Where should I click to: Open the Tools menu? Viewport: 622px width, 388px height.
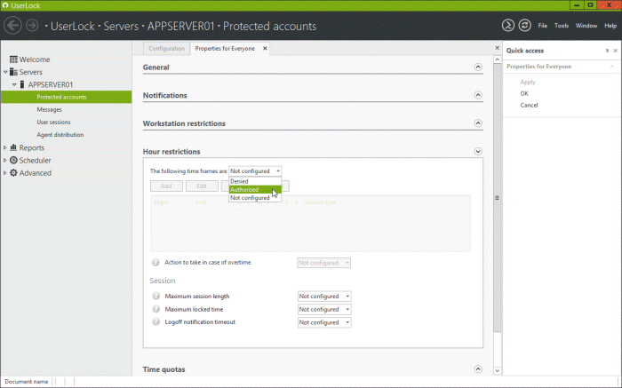[562, 26]
